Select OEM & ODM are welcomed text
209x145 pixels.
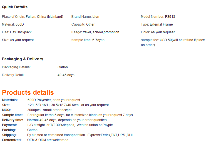48,140
